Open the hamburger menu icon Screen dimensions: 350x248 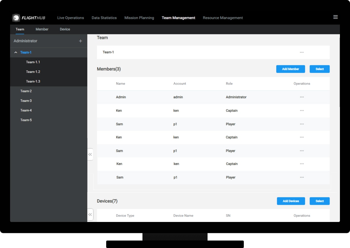[335, 17]
